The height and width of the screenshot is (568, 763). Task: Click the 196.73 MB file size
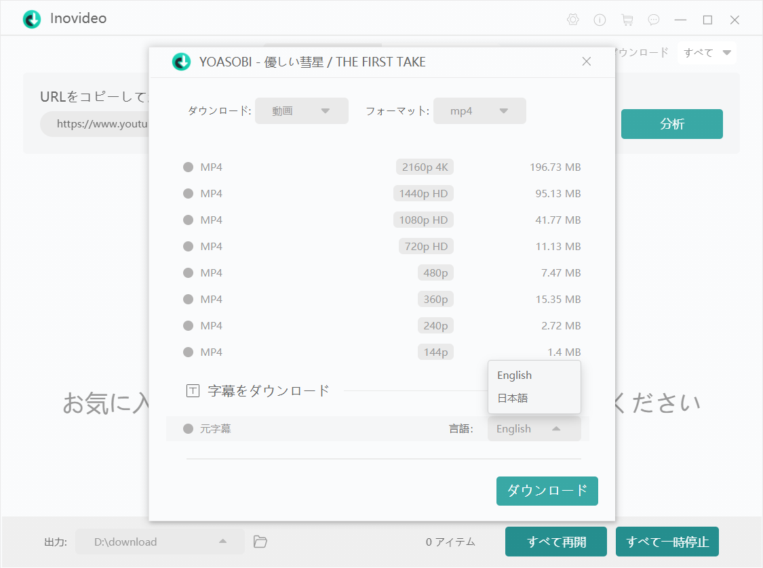click(x=555, y=167)
